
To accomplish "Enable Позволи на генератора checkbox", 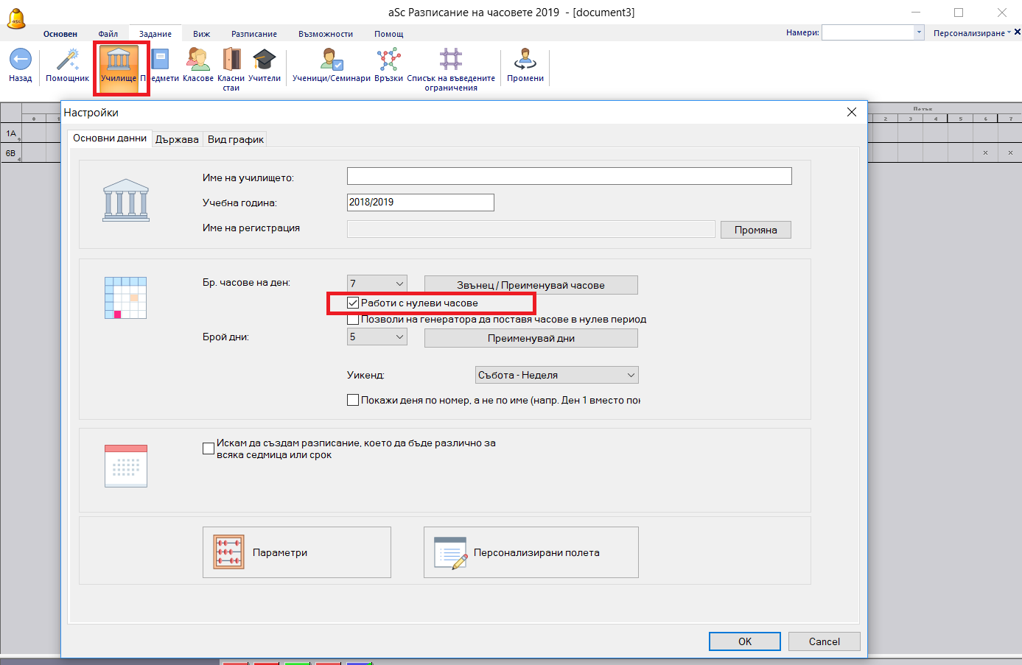I will (x=354, y=320).
